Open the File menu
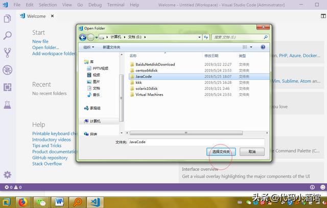This screenshot has height=208, width=327. [x=17, y=5]
